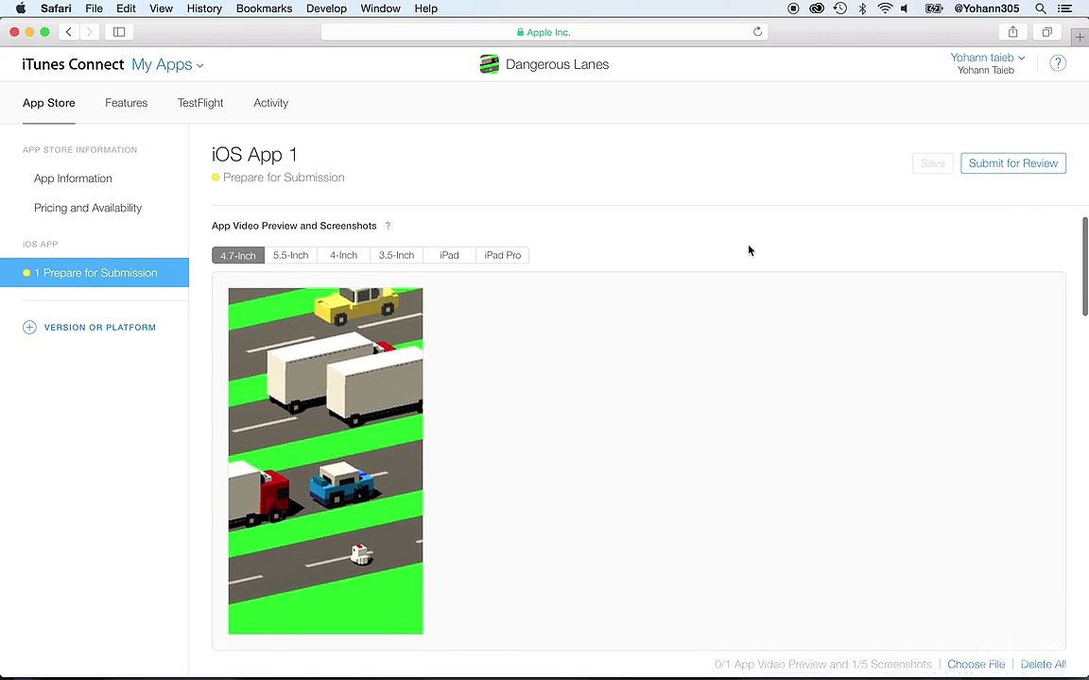The height and width of the screenshot is (680, 1089).
Task: Open the Window menu
Action: point(380,8)
